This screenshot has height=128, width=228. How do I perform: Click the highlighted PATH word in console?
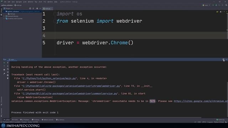pyautogui.click(x=152, y=101)
